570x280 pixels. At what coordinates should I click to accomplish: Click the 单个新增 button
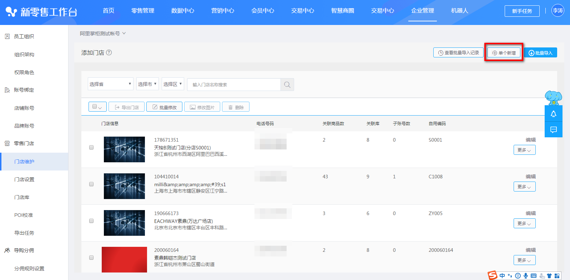(504, 53)
